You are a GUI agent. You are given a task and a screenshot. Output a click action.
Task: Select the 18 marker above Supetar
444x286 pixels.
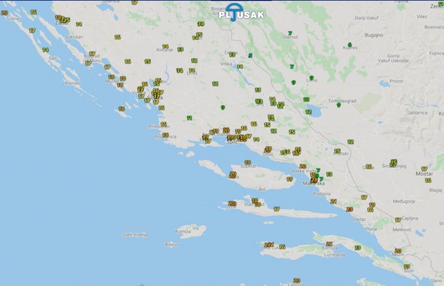coord(248,163)
